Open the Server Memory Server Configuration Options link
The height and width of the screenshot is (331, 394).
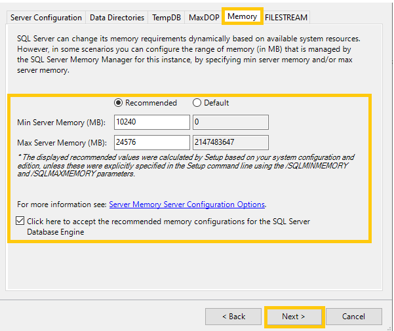pyautogui.click(x=187, y=204)
